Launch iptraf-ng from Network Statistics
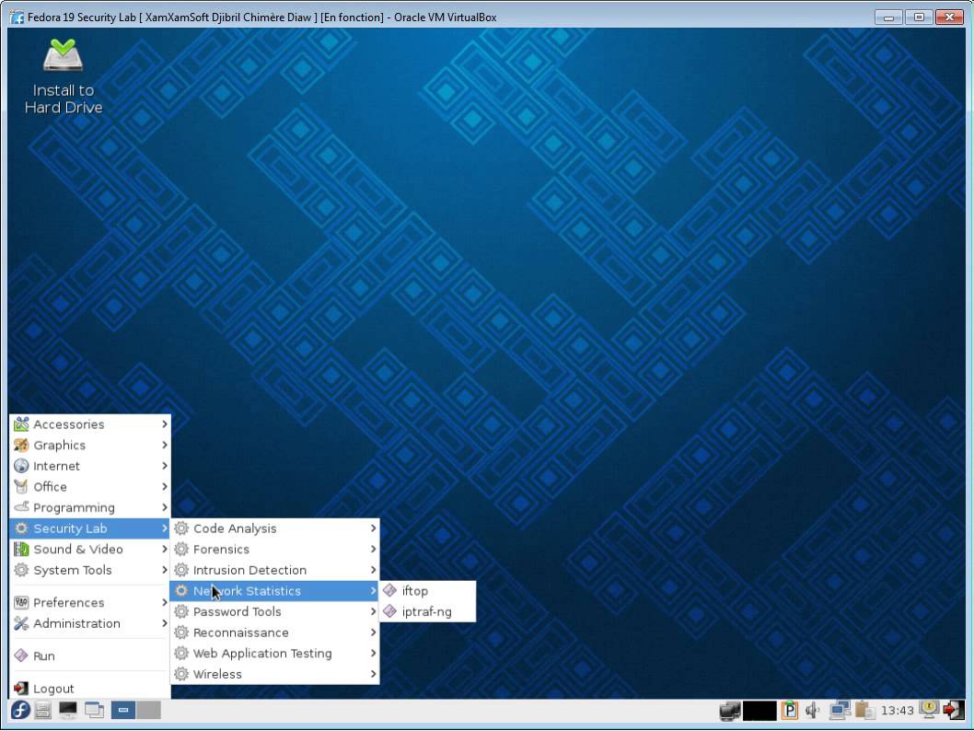 [x=428, y=611]
